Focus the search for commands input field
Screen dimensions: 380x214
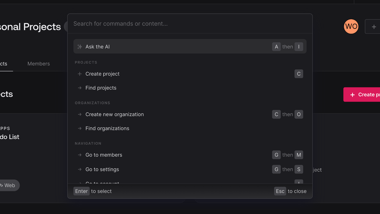click(x=190, y=24)
